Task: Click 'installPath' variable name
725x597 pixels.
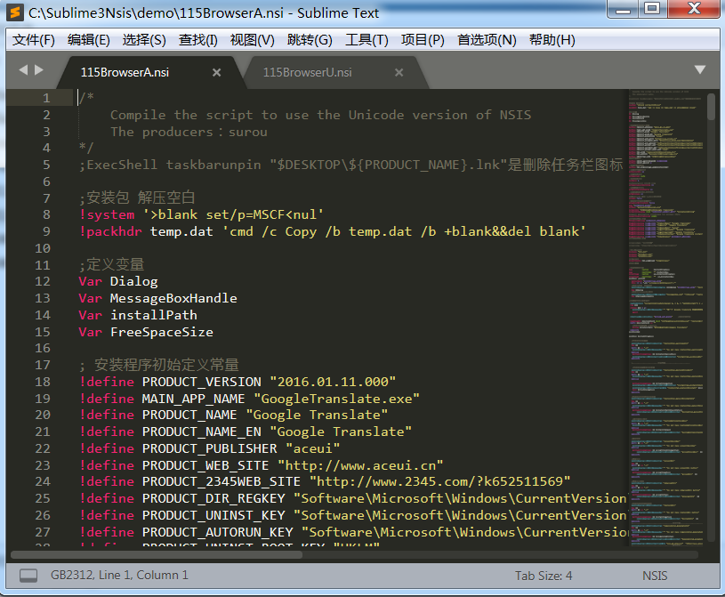Action: (154, 315)
